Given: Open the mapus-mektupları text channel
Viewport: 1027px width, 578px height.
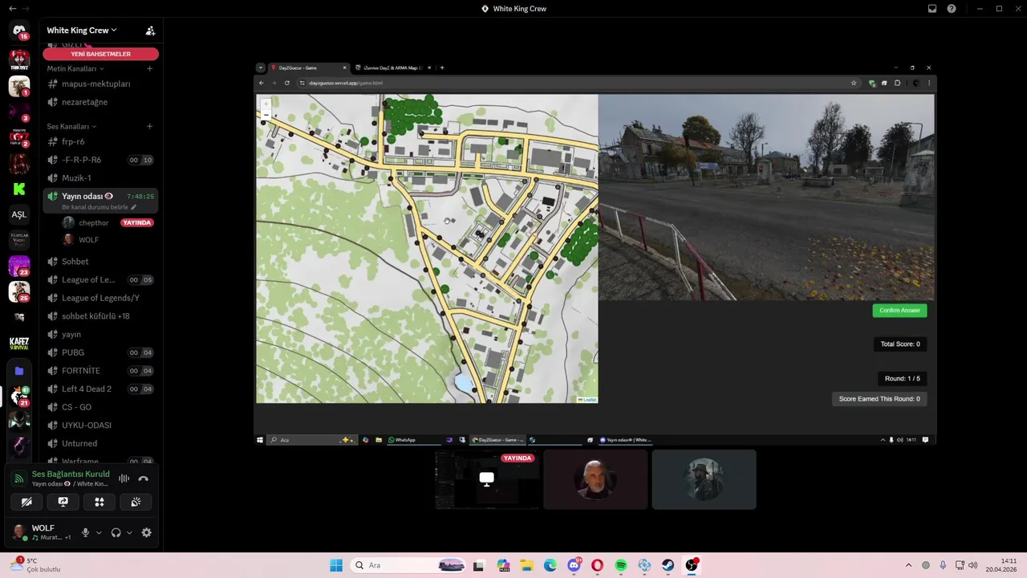Looking at the screenshot, I should tap(100, 83).
